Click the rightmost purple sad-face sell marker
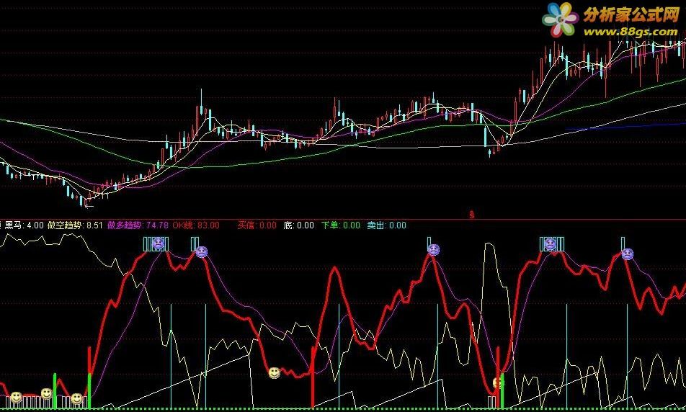 [x=628, y=254]
